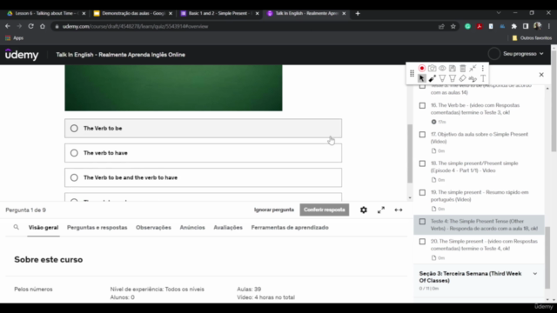Click the shrink arrows icon in annotation toolbar

pyautogui.click(x=473, y=68)
